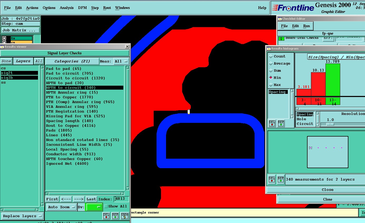This screenshot has height=223, width=365.
Task: Open File menu in main menu bar
Action: (x=7, y=8)
